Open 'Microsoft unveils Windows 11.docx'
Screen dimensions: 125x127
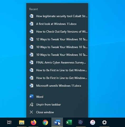[x=57, y=86]
